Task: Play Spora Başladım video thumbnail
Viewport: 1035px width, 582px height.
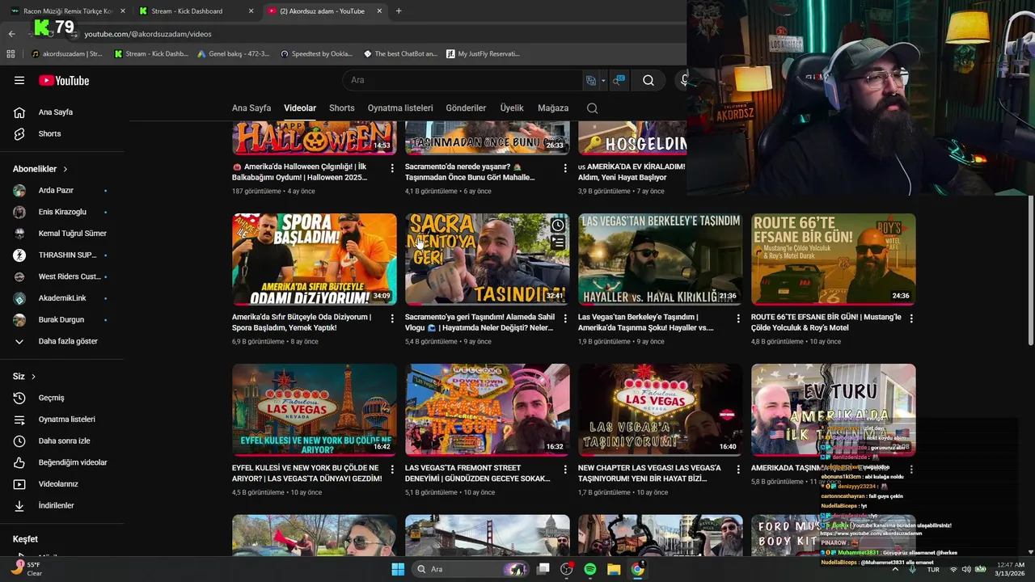Action: tap(315, 259)
